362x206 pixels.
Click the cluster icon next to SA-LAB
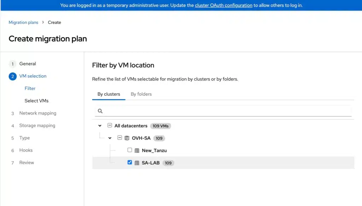(x=137, y=163)
